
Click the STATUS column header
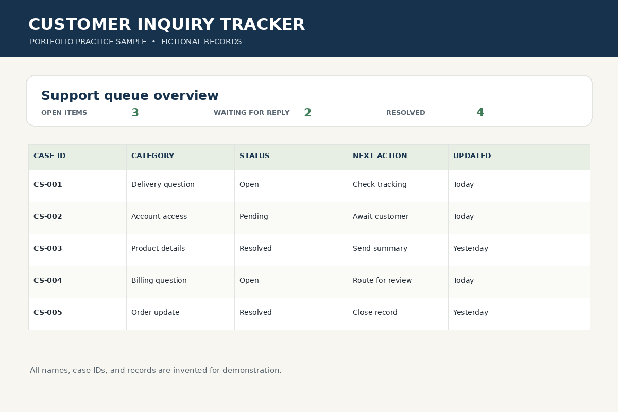click(x=291, y=157)
